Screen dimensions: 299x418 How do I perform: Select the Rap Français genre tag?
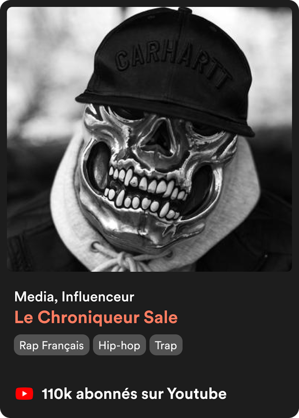pos(52,345)
